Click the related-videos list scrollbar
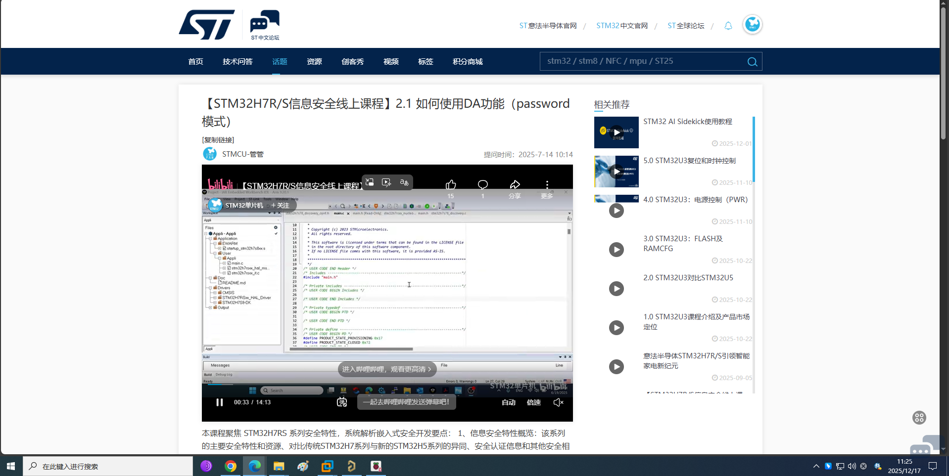 point(754,149)
